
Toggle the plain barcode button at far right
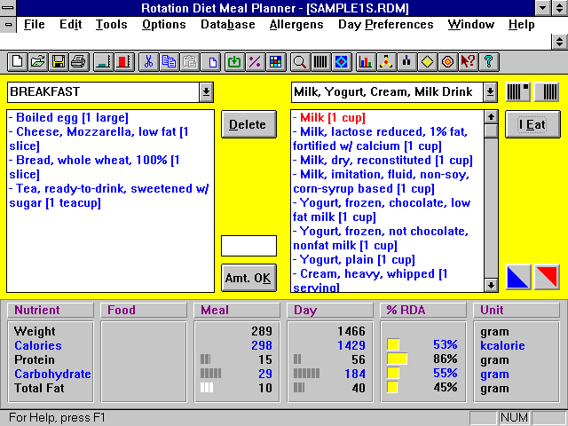click(x=550, y=91)
